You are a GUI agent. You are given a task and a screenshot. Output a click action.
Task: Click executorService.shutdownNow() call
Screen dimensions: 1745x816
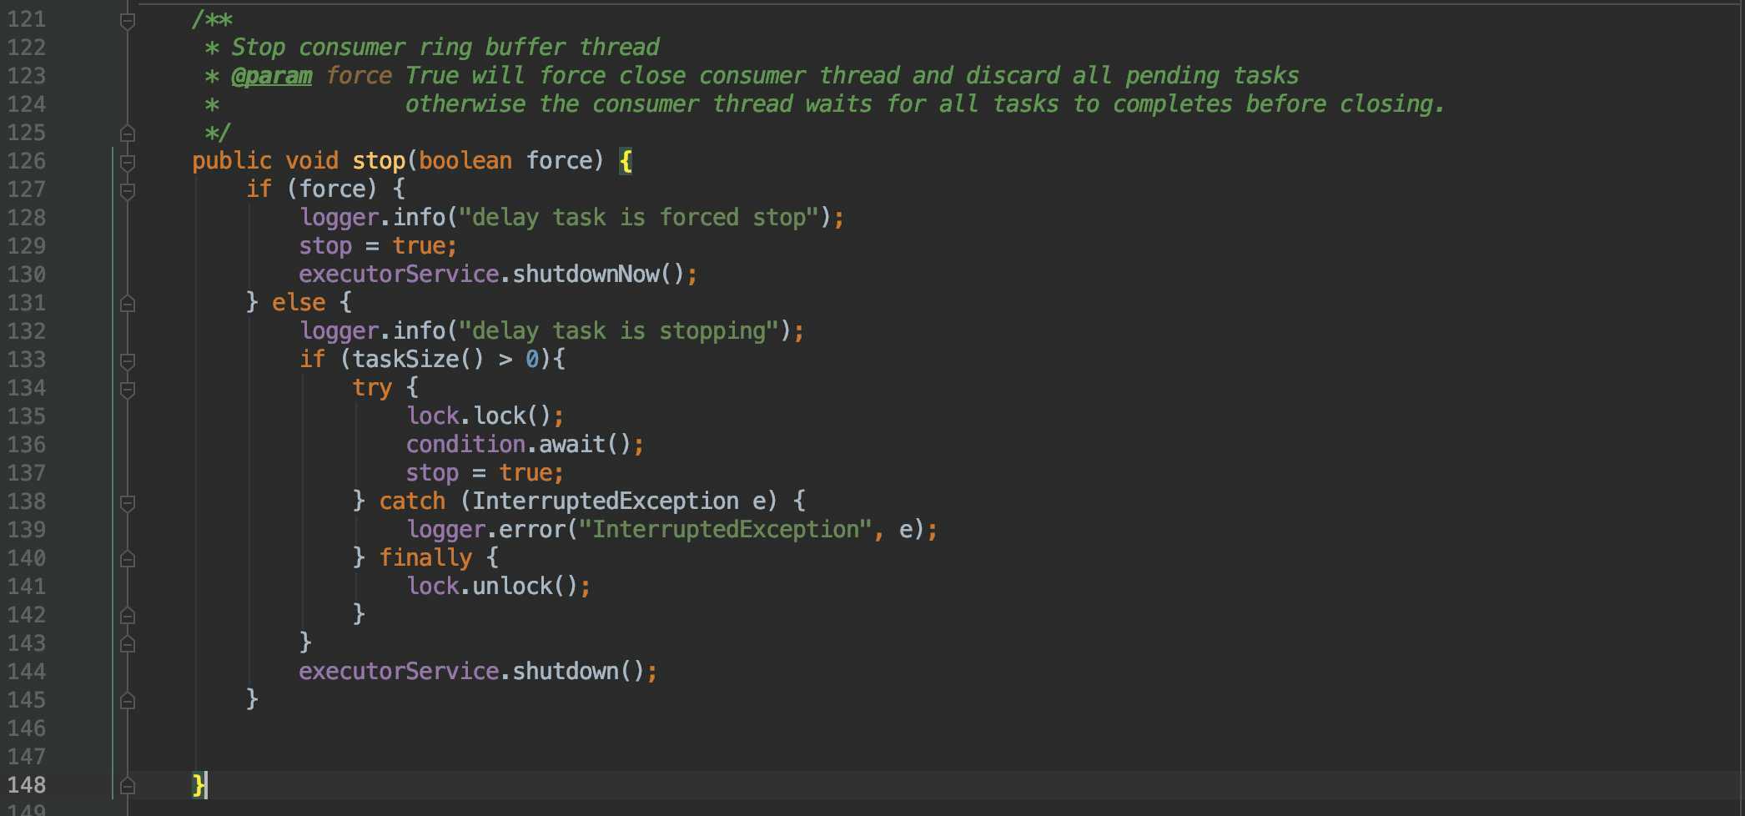(x=492, y=275)
